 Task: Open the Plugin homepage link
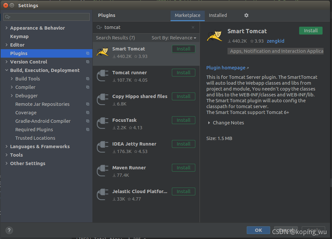226,68
